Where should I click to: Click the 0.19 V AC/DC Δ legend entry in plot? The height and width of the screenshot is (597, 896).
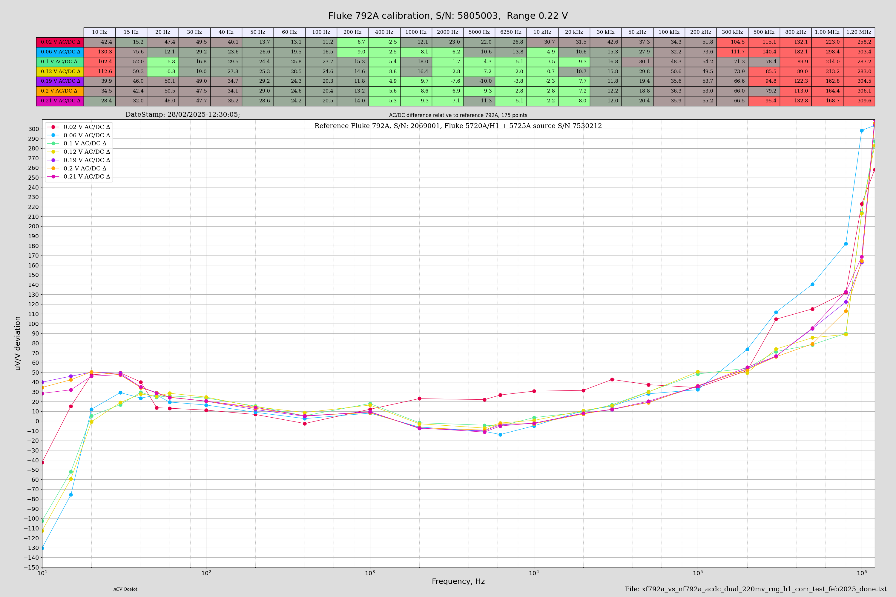point(79,160)
